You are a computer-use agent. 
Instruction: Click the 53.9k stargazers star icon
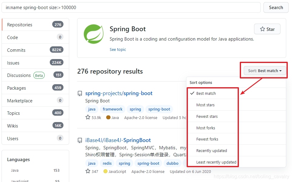point(88,117)
